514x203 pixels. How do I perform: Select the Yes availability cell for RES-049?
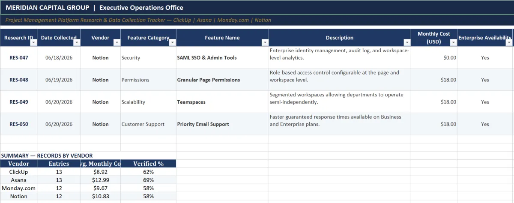pyautogui.click(x=485, y=102)
